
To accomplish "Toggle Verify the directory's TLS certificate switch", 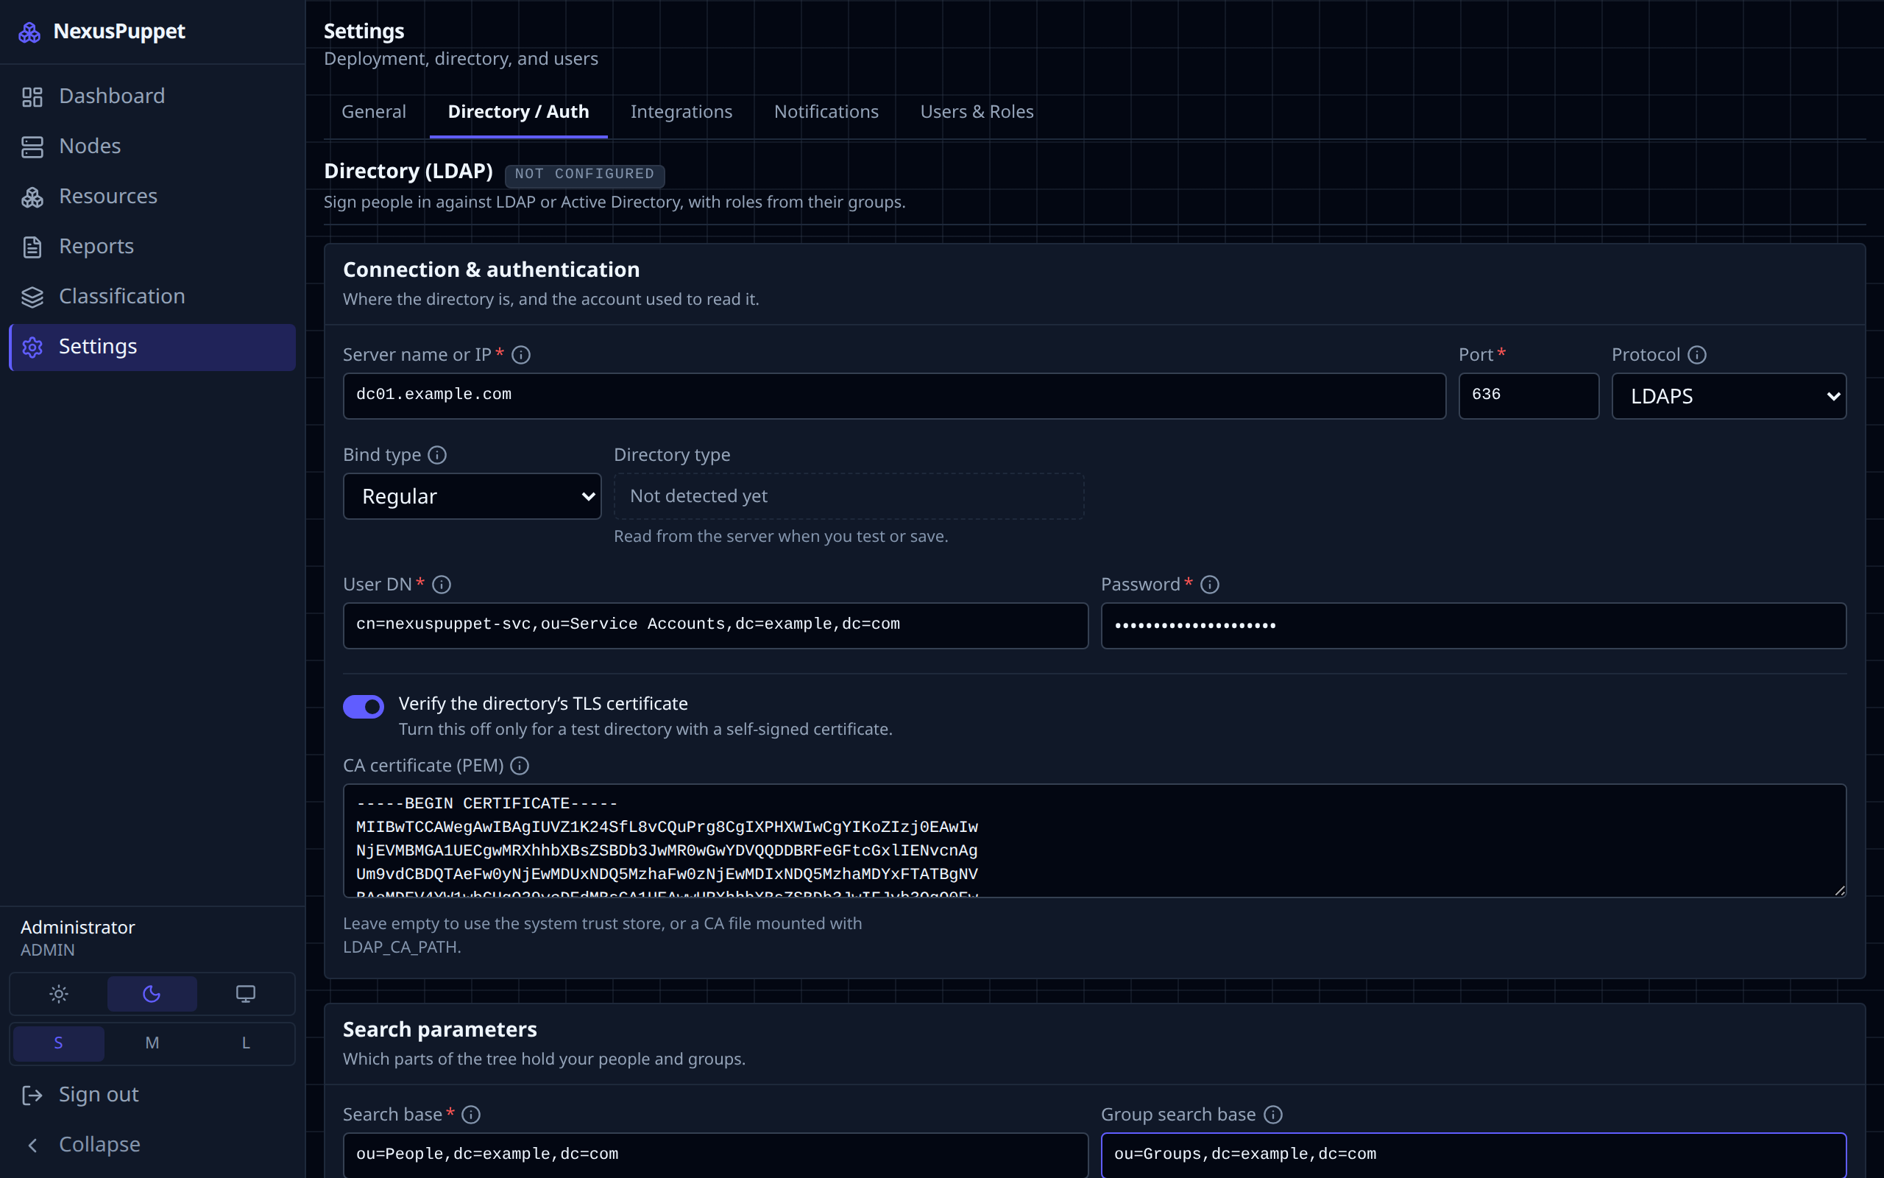I will 364,707.
